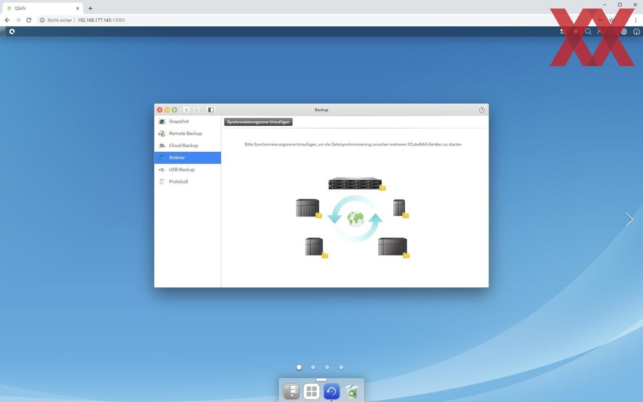
Task: Close the Backup window red button
Action: point(160,110)
